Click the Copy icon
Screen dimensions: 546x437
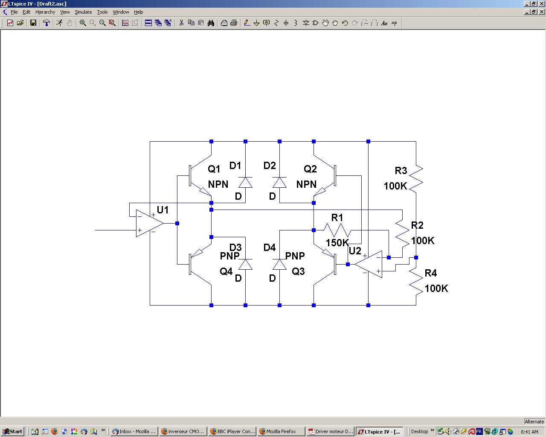click(191, 23)
